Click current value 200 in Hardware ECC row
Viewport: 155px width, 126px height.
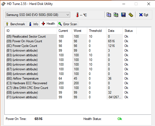tap(61, 83)
